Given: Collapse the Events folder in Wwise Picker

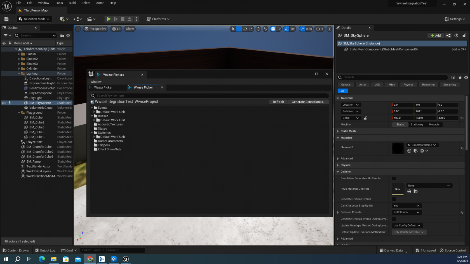Looking at the screenshot, I should click(92, 108).
